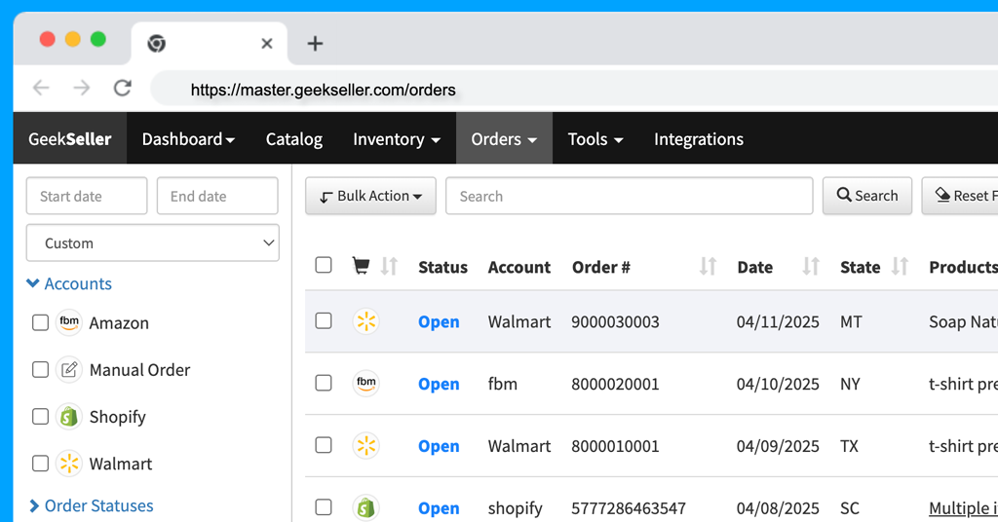Check the Shopify account filter
998x522 pixels.
(40, 417)
